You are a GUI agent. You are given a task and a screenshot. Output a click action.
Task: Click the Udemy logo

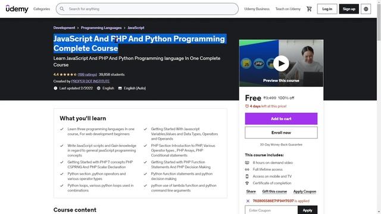(17, 9)
